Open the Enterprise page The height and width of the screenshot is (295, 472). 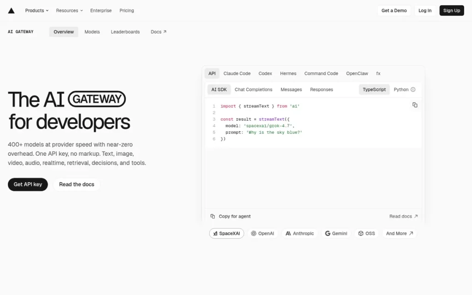click(101, 11)
